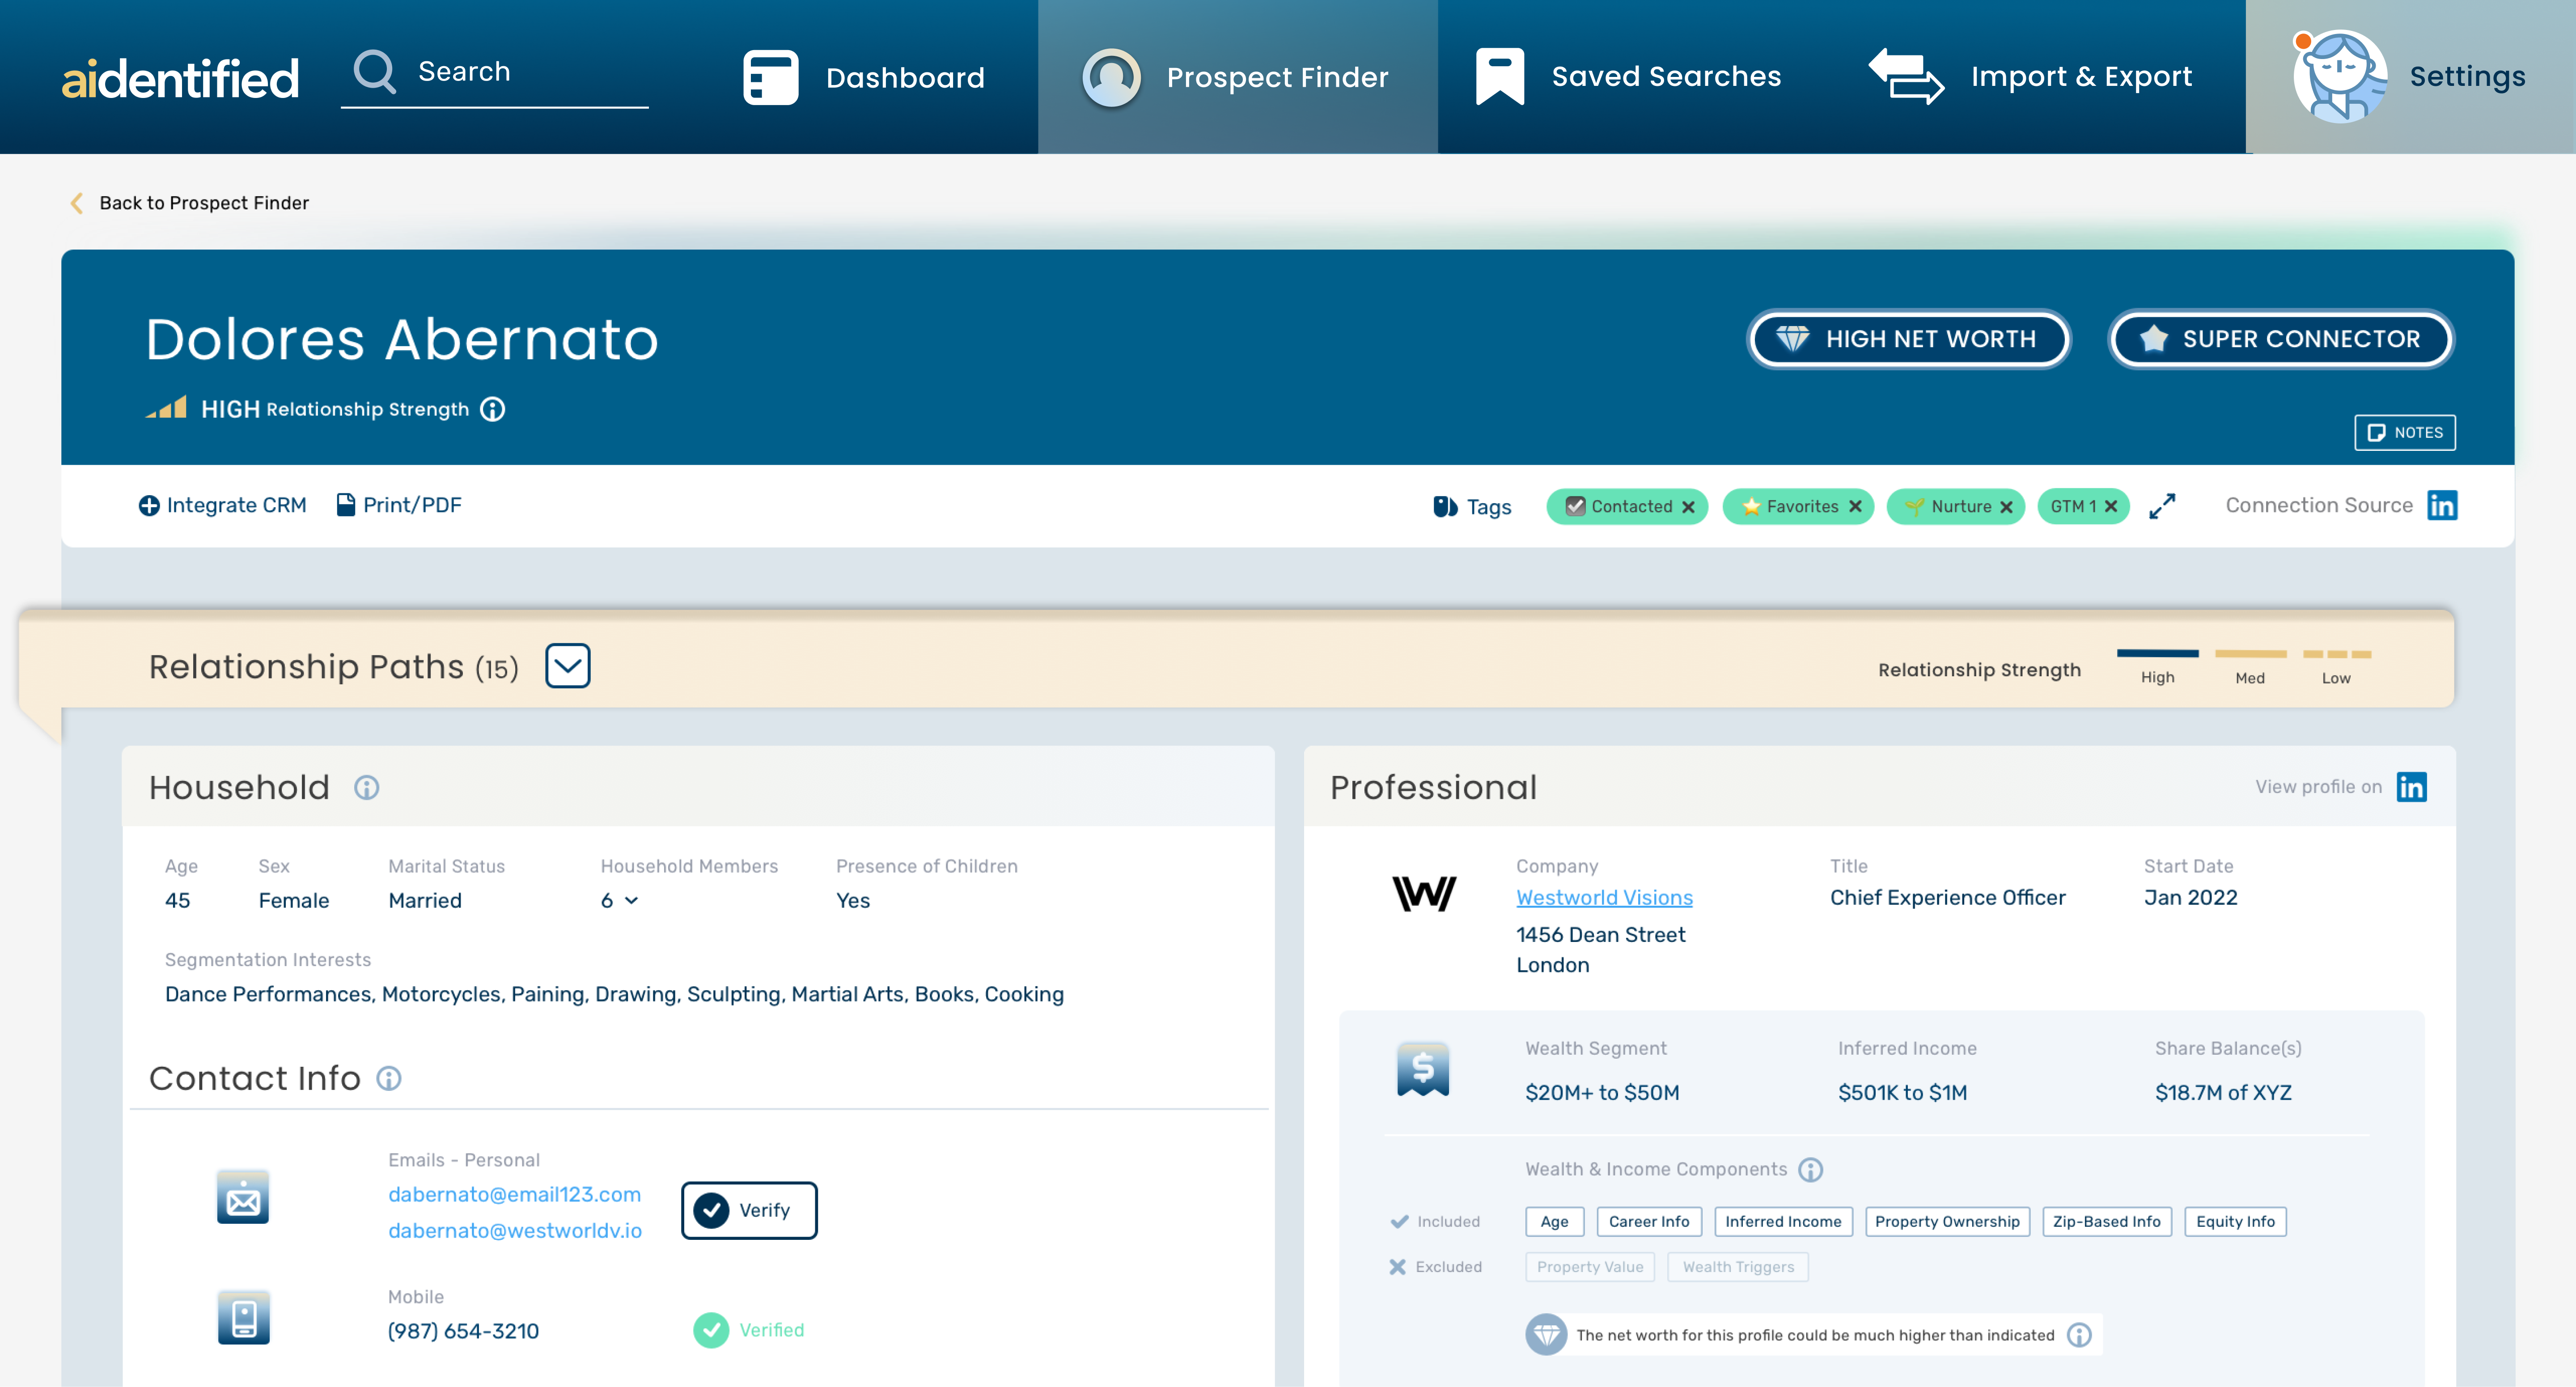
Task: Open LinkedIn Connection Source icon
Action: 2441,506
